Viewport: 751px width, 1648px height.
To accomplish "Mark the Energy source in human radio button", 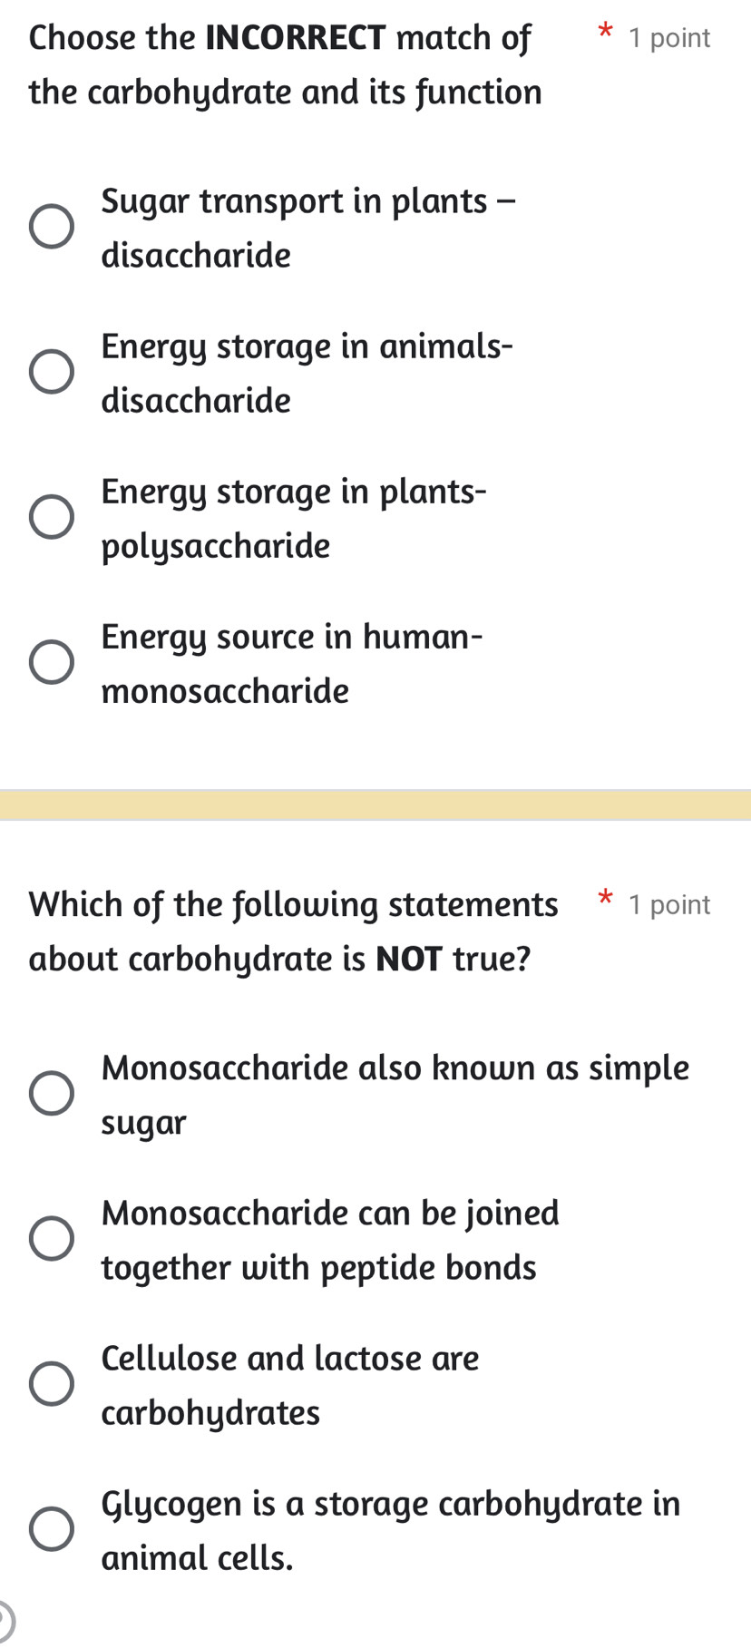I will coord(52,662).
